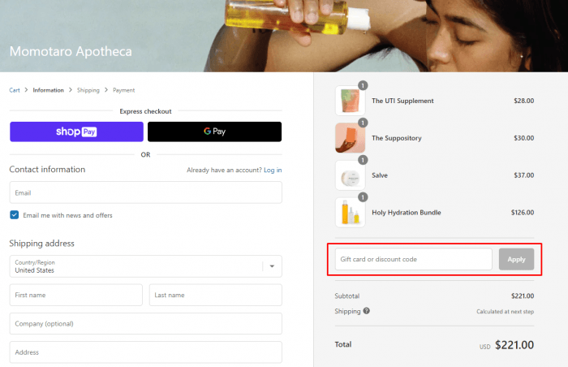Click the Salve product thumbnail
Viewport: 568px width, 367px height.
pos(350,175)
